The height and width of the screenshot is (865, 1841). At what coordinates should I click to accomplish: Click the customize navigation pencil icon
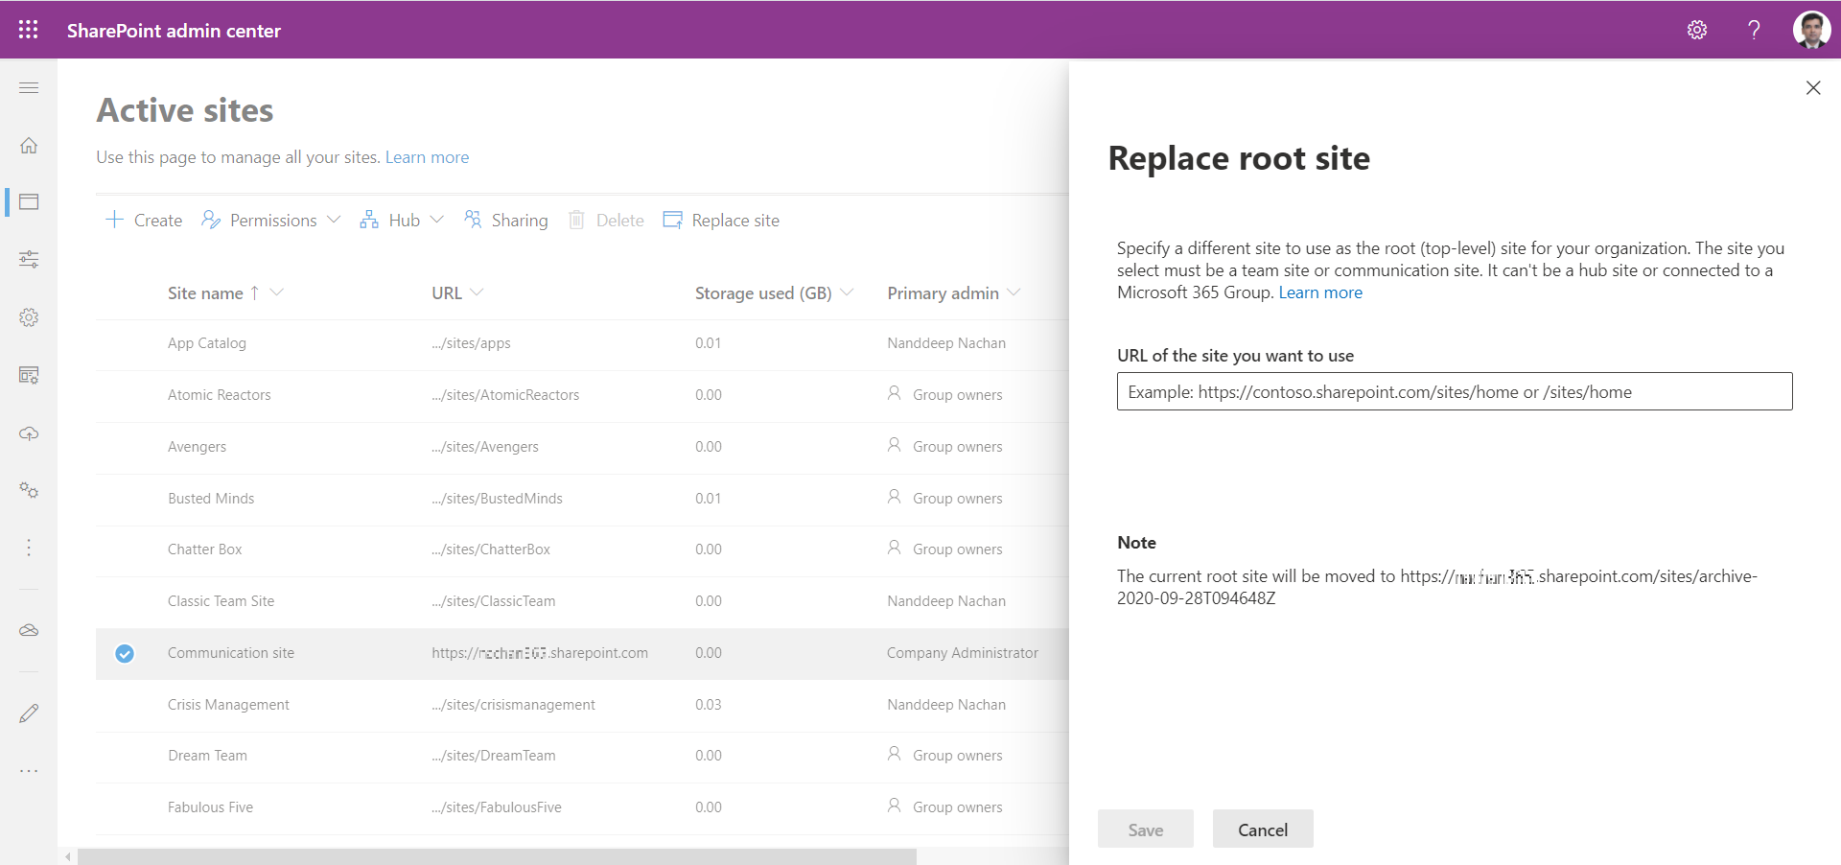pos(29,713)
